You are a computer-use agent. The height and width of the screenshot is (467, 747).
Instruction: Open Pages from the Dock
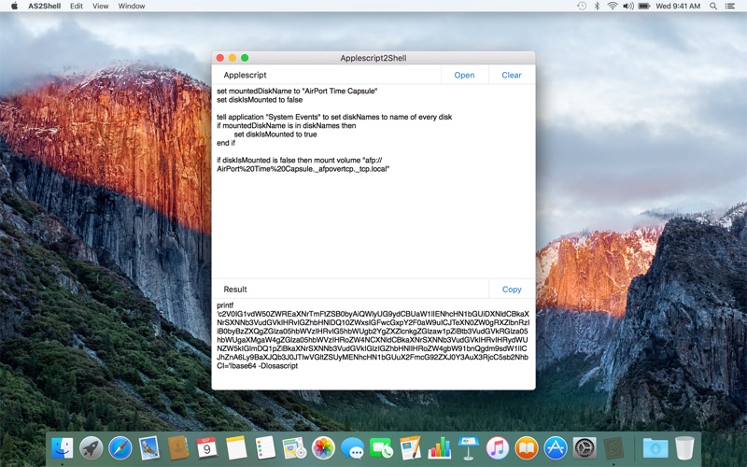click(411, 448)
